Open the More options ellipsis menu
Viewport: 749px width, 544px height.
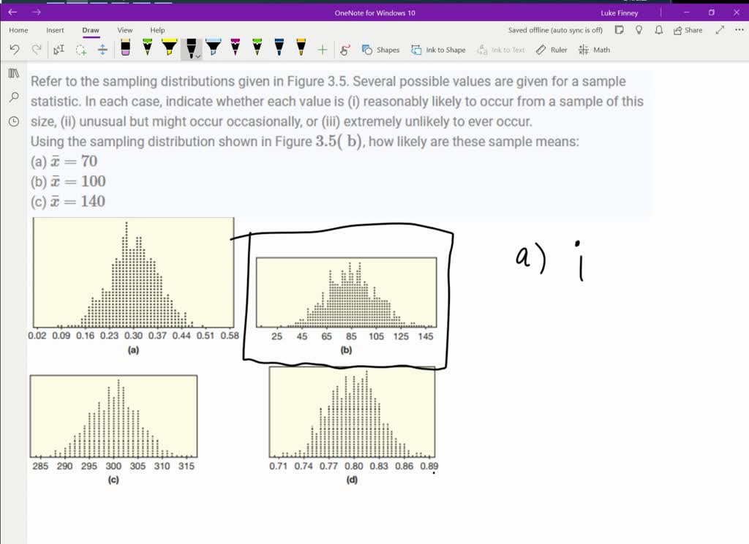point(739,30)
